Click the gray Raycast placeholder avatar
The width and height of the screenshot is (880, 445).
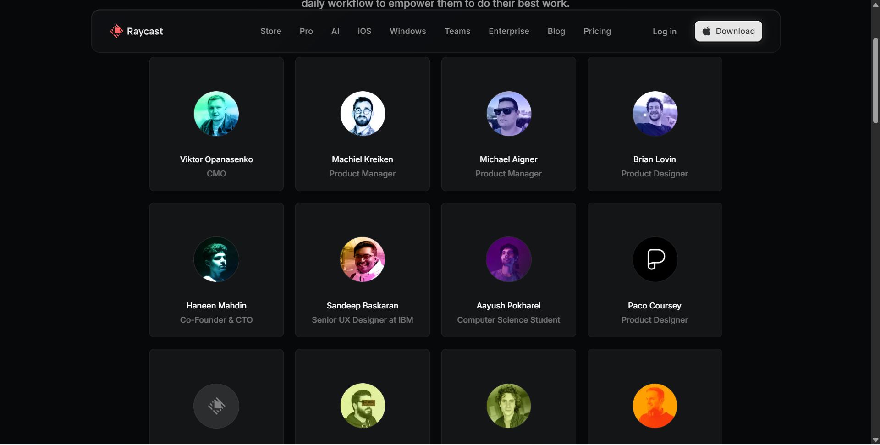pyautogui.click(x=216, y=406)
